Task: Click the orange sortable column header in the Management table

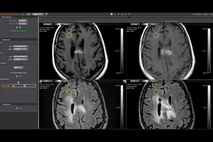Action: pos(7,86)
